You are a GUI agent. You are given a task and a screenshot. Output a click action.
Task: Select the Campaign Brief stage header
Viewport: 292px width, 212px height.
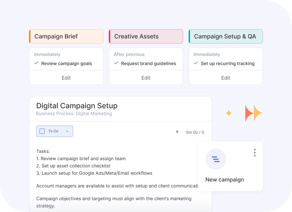[66, 37]
